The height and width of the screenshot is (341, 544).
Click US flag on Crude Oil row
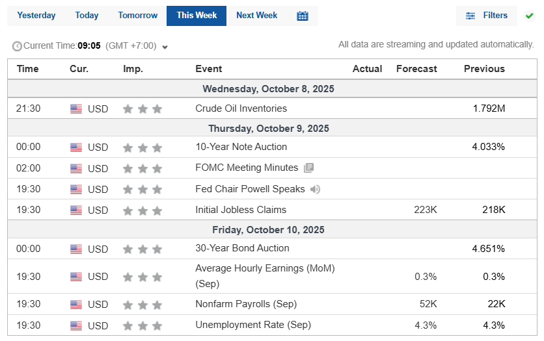click(76, 108)
